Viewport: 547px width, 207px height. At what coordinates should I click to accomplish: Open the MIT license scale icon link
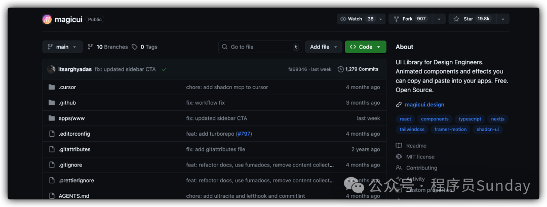(399, 157)
